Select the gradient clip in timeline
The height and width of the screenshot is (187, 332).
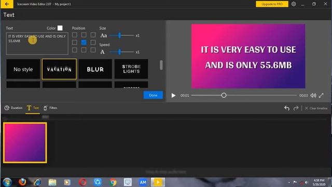pyautogui.click(x=25, y=143)
